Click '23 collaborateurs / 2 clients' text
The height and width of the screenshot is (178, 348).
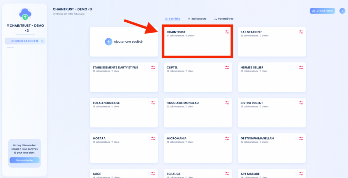254,36
